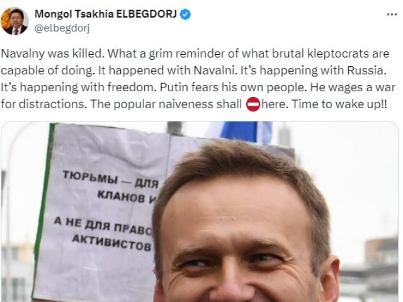This screenshot has height=302, width=403.
Task: Click 'It's happening with Russia.' in tweet
Action: pos(314,70)
